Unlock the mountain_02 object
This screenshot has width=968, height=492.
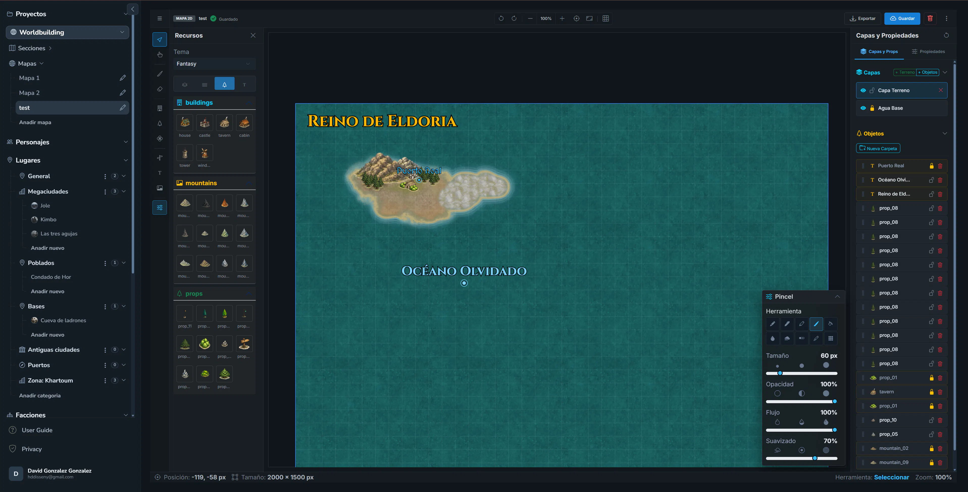click(932, 448)
